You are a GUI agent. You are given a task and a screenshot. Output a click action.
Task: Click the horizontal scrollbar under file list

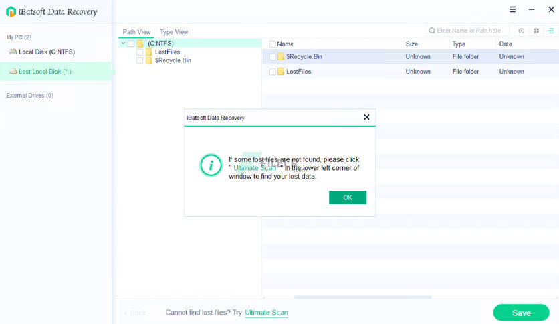click(362, 297)
